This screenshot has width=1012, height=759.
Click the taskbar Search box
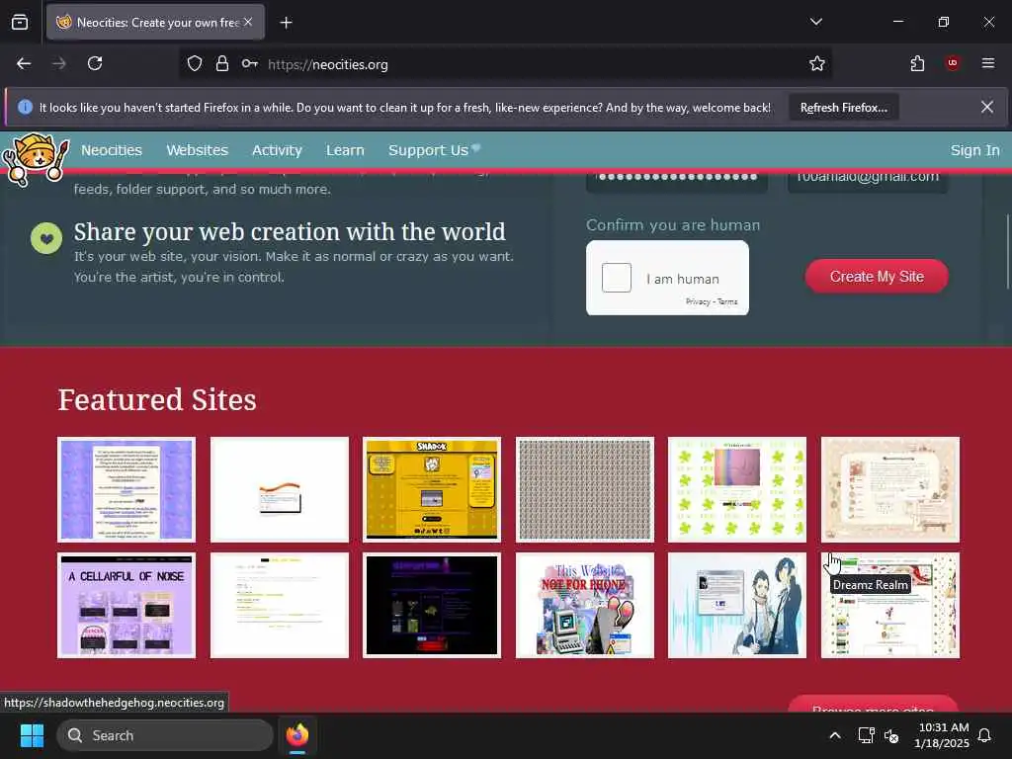point(165,735)
